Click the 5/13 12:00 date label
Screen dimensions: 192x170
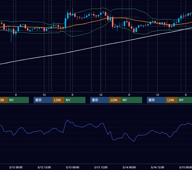101,167
